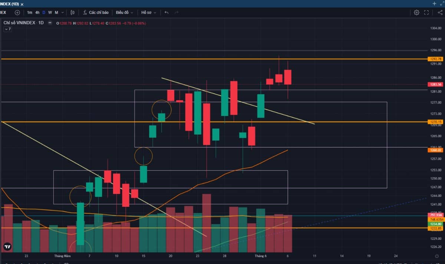Click the Chỉ số VNINDEX · 1D legend title

click(x=24, y=23)
